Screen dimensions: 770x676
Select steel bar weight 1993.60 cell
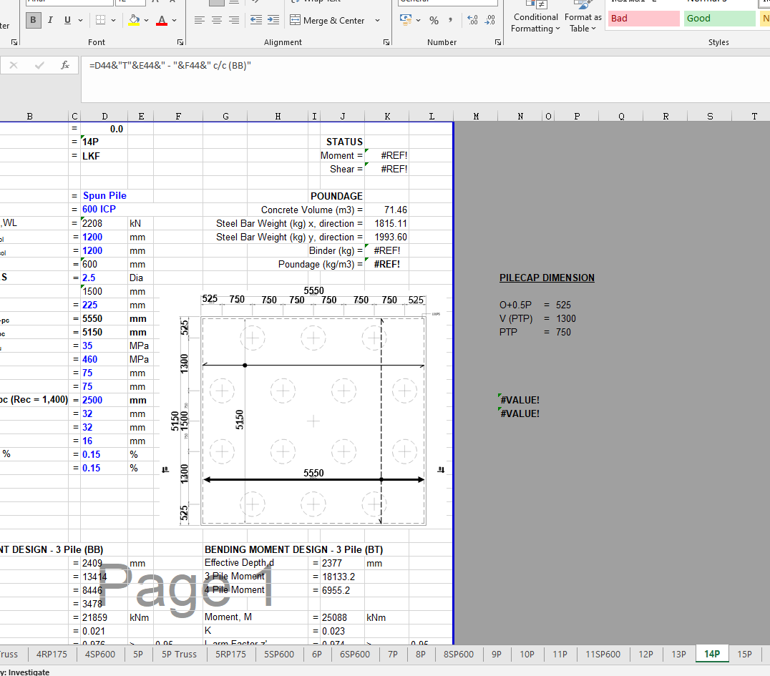(x=387, y=237)
